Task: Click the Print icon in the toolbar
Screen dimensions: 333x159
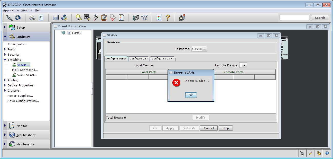Action: (x=32, y=17)
